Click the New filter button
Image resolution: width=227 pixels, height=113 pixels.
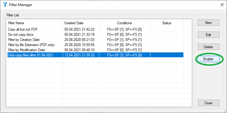[x=209, y=23]
